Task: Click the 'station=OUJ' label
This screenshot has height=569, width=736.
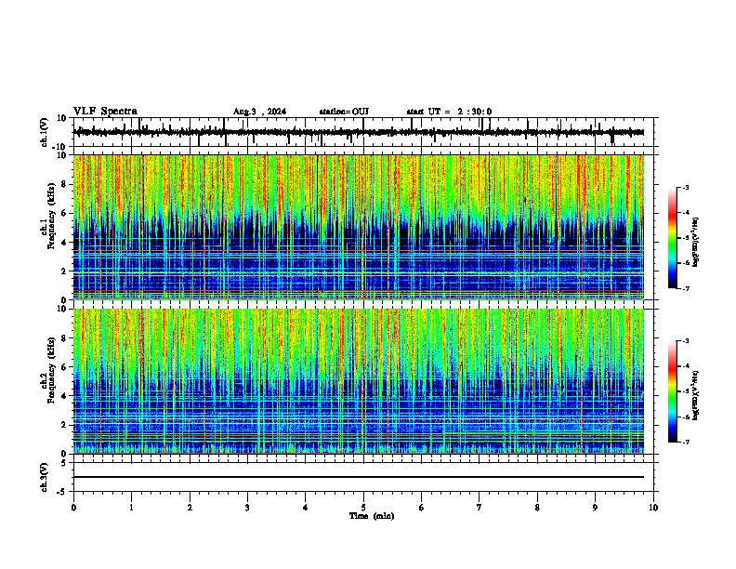Action: pyautogui.click(x=344, y=112)
